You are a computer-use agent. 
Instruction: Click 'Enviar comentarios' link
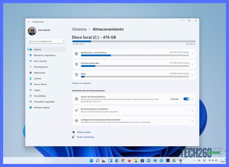(x=86, y=137)
